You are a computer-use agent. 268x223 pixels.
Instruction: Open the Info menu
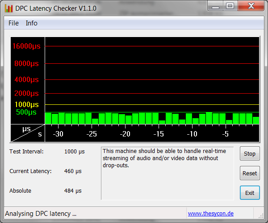pos(31,23)
